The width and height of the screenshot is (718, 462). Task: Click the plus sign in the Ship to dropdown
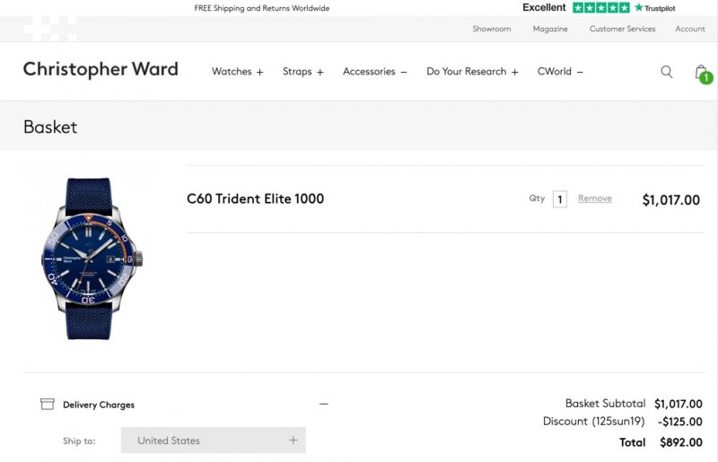pos(293,440)
